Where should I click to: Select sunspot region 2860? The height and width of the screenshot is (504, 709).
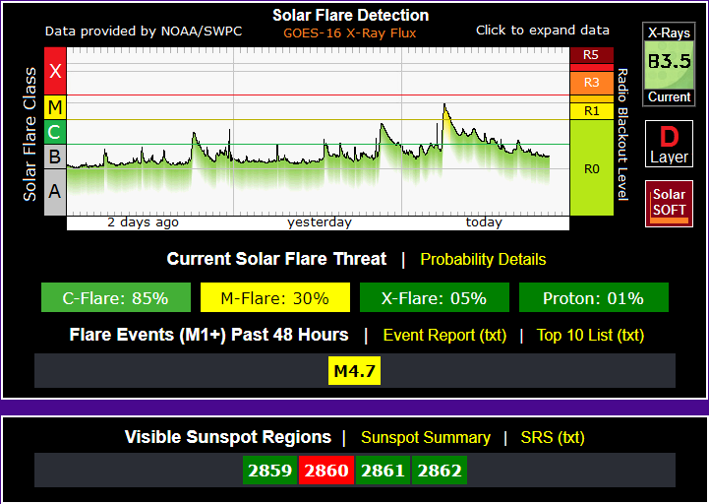326,471
